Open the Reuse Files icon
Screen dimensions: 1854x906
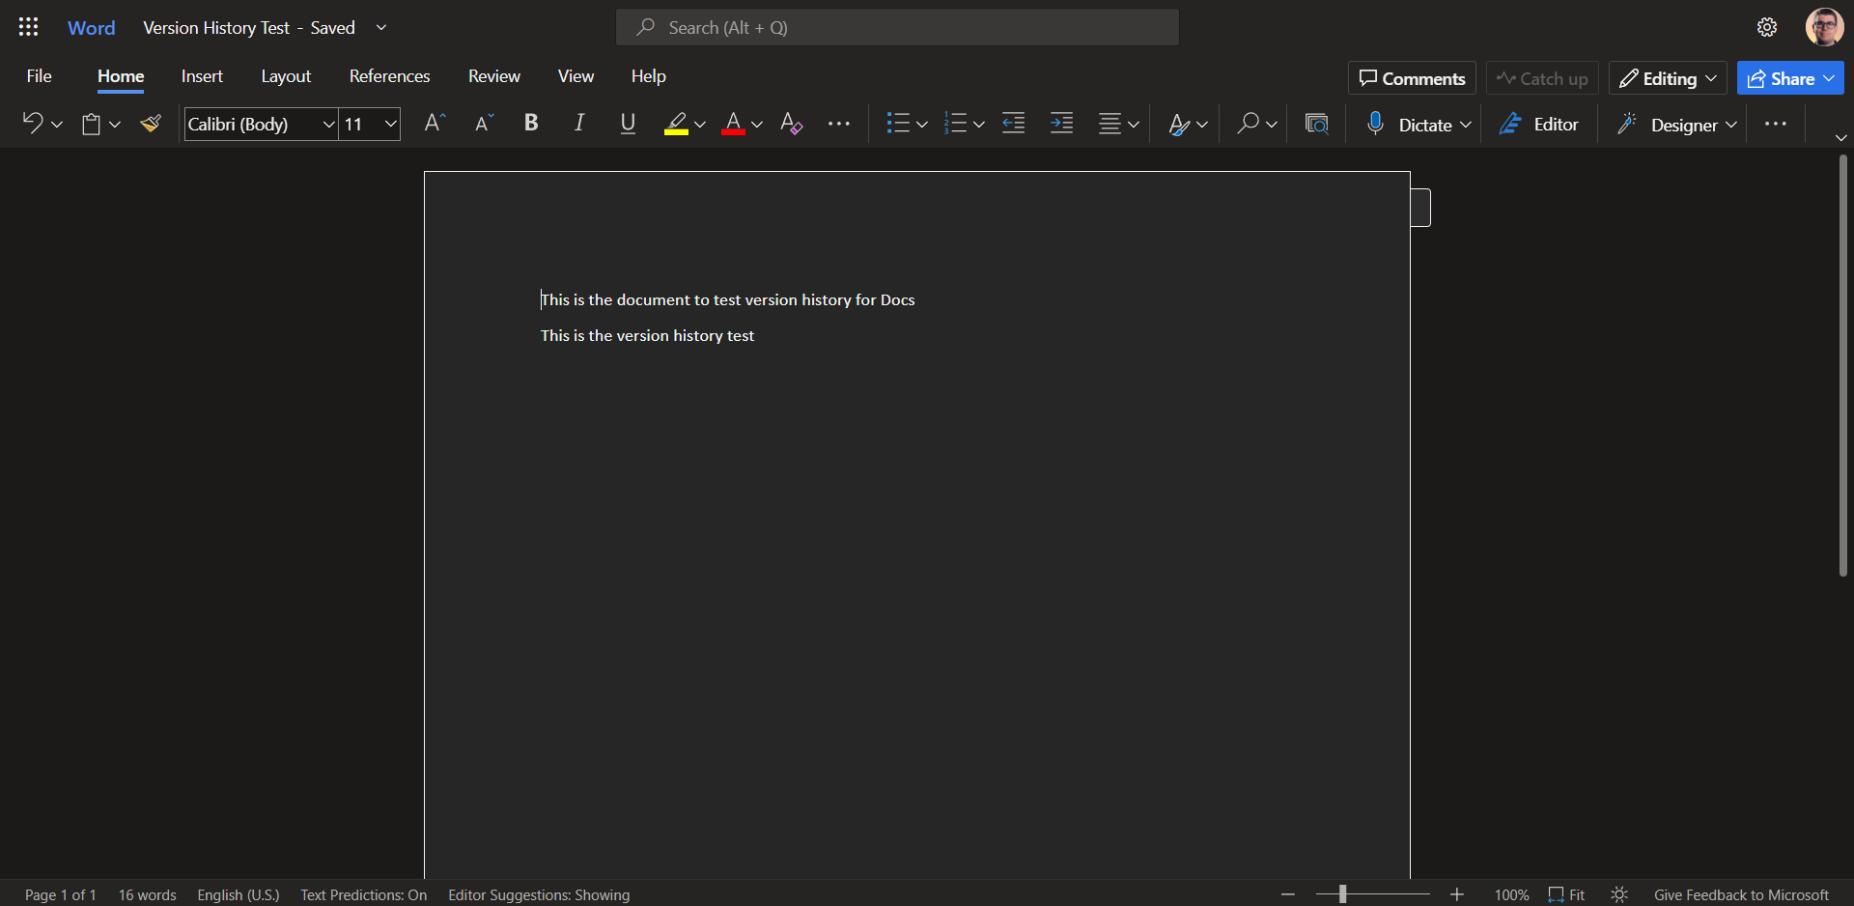click(x=1316, y=124)
